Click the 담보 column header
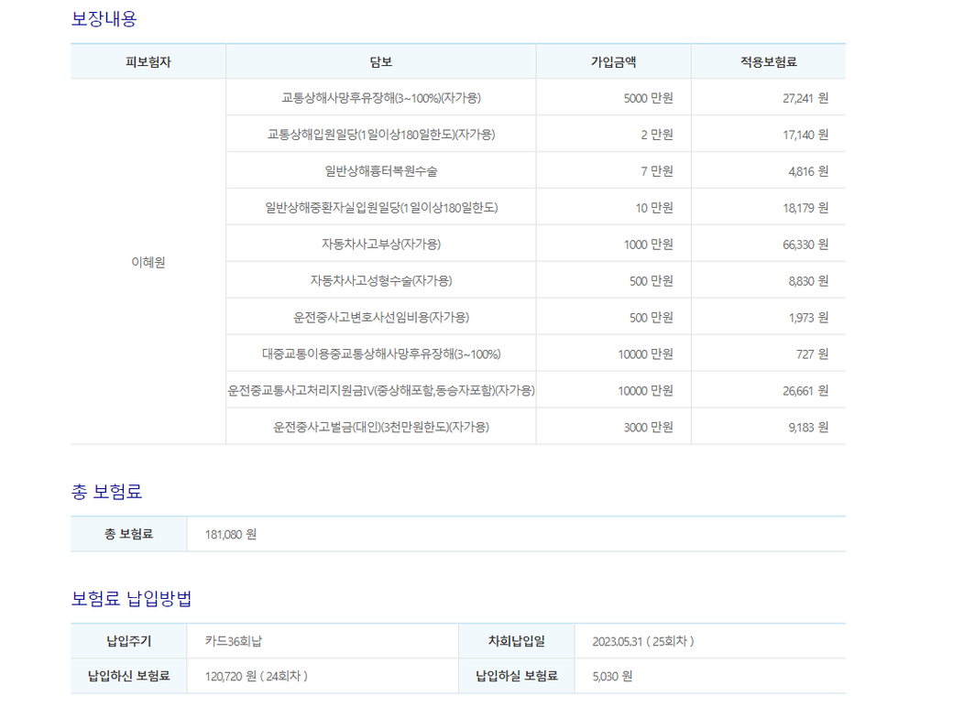This screenshot has height=718, width=953. tap(380, 62)
